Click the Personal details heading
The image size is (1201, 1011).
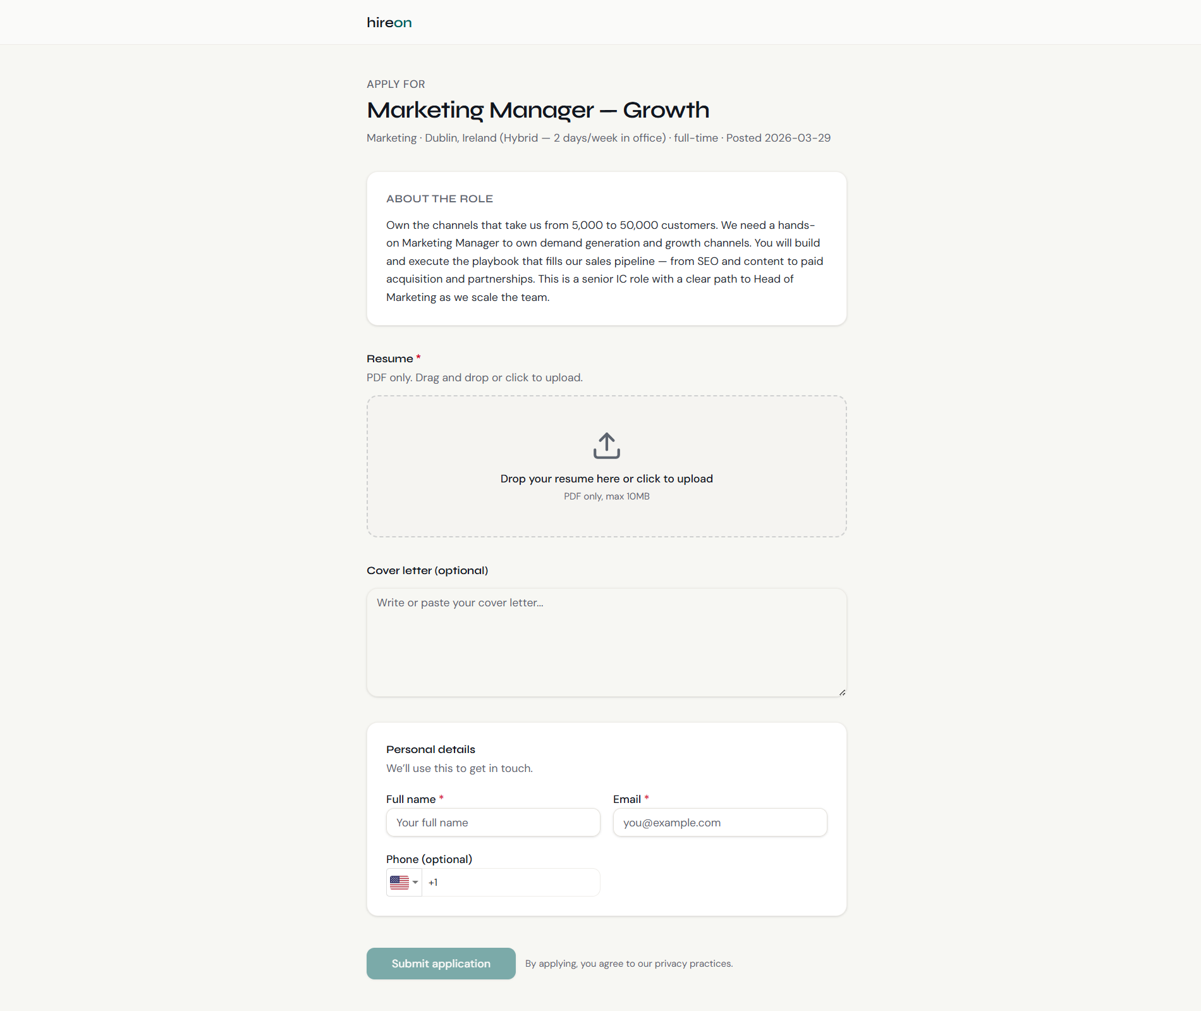pos(430,749)
